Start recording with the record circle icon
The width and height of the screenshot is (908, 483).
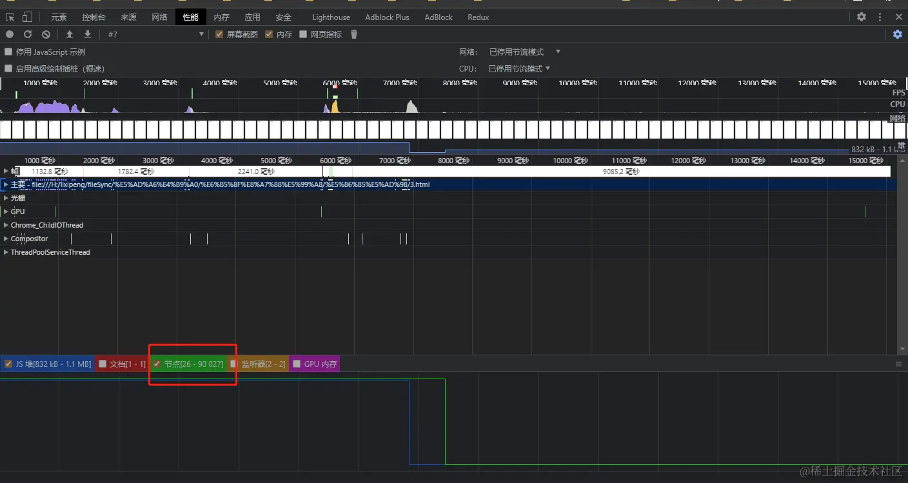pyautogui.click(x=10, y=34)
